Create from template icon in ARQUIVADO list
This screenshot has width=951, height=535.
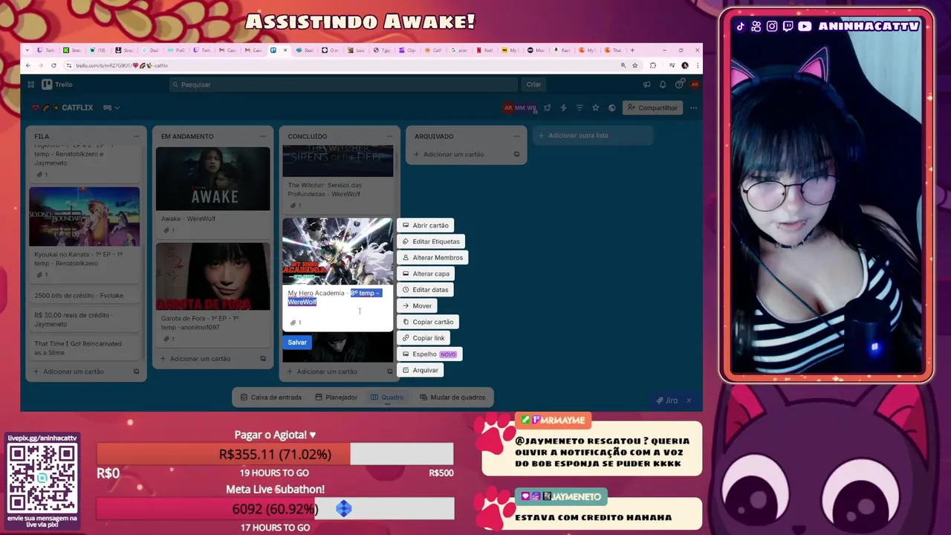pyautogui.click(x=516, y=155)
